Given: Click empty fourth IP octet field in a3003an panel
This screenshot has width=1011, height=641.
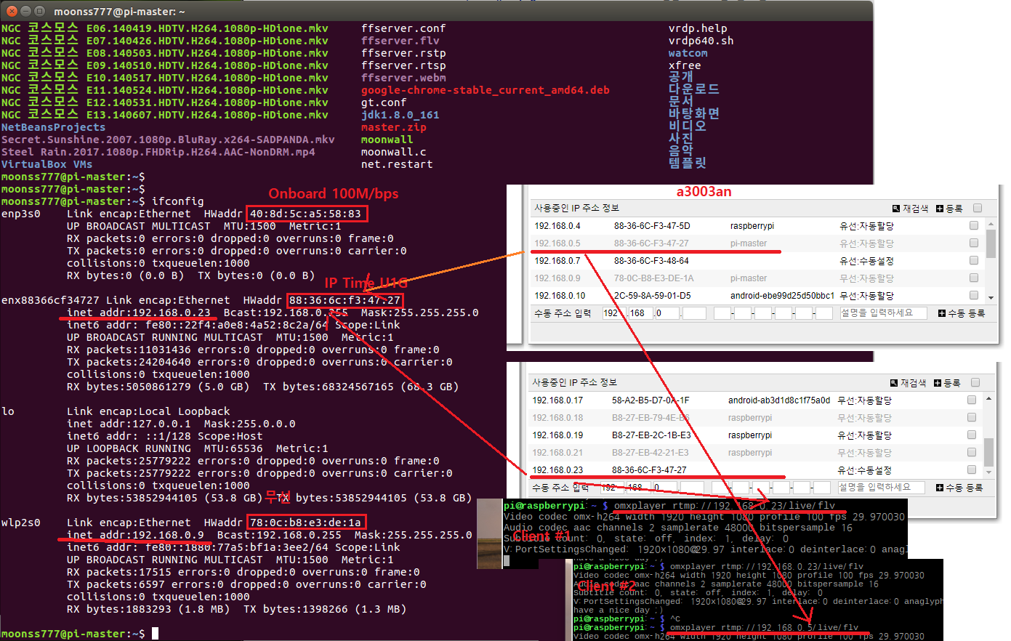Looking at the screenshot, I should pyautogui.click(x=694, y=313).
